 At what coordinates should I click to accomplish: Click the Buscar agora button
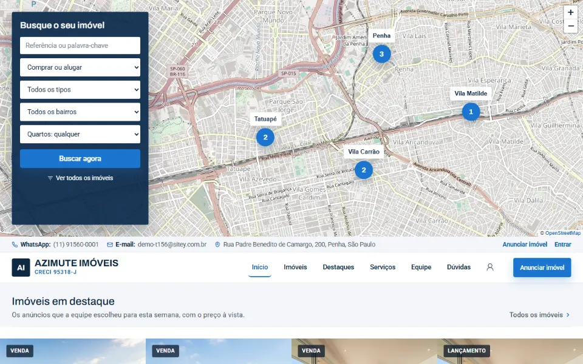[80, 158]
